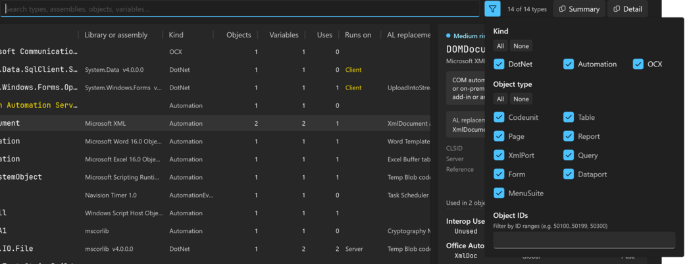Select None under Kind
This screenshot has height=264, width=691.
pos(521,46)
